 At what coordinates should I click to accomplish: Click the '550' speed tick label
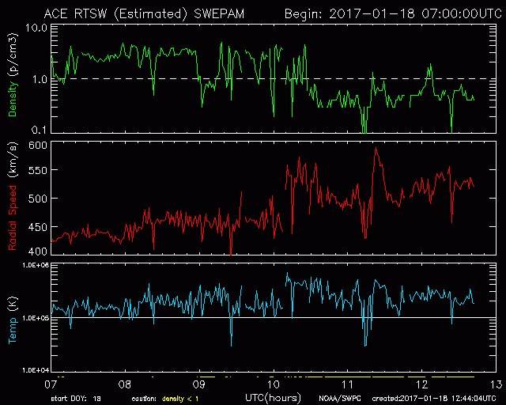[x=37, y=171]
